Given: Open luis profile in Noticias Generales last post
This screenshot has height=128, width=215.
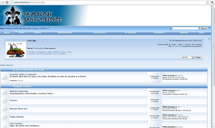Looking at the screenshot, I should click(179, 90).
